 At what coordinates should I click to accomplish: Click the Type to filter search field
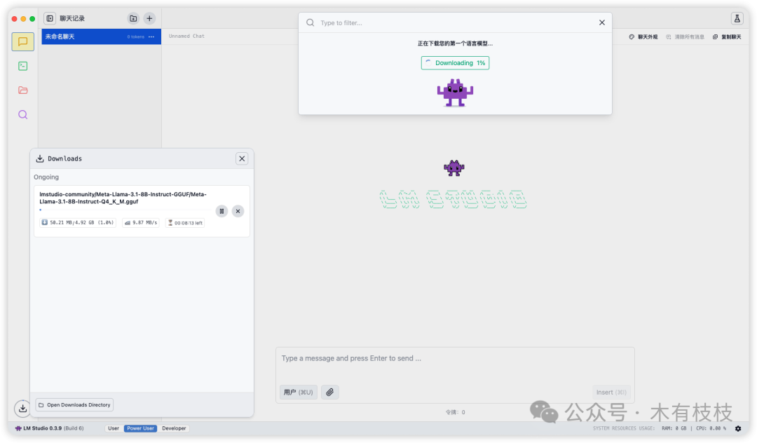pos(456,22)
